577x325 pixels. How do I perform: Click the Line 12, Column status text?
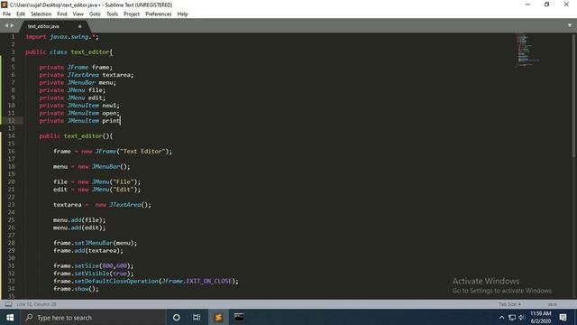click(36, 304)
